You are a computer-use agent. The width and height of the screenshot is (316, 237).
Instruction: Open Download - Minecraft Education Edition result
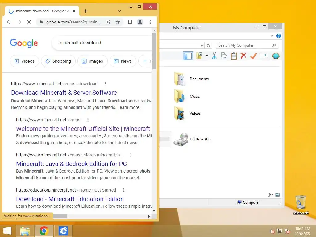tap(70, 199)
